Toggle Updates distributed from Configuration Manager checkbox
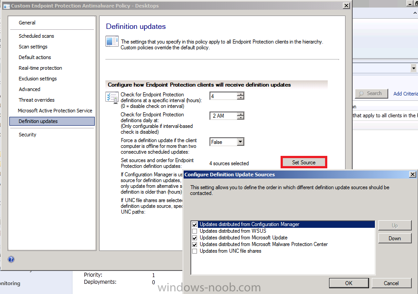The height and width of the screenshot is (294, 418). tap(195, 224)
